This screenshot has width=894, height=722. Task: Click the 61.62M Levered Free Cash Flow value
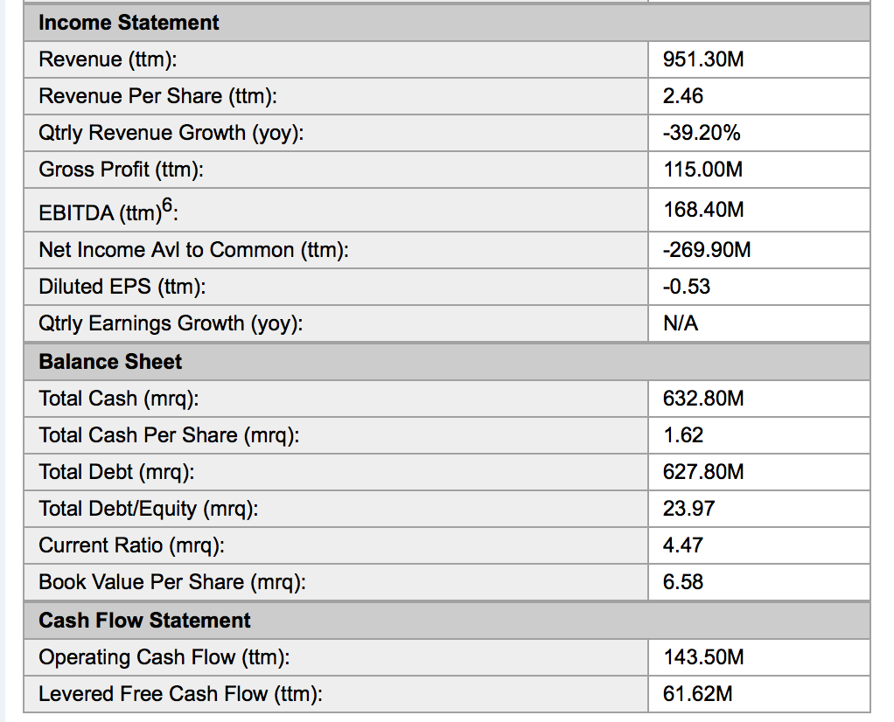[698, 694]
